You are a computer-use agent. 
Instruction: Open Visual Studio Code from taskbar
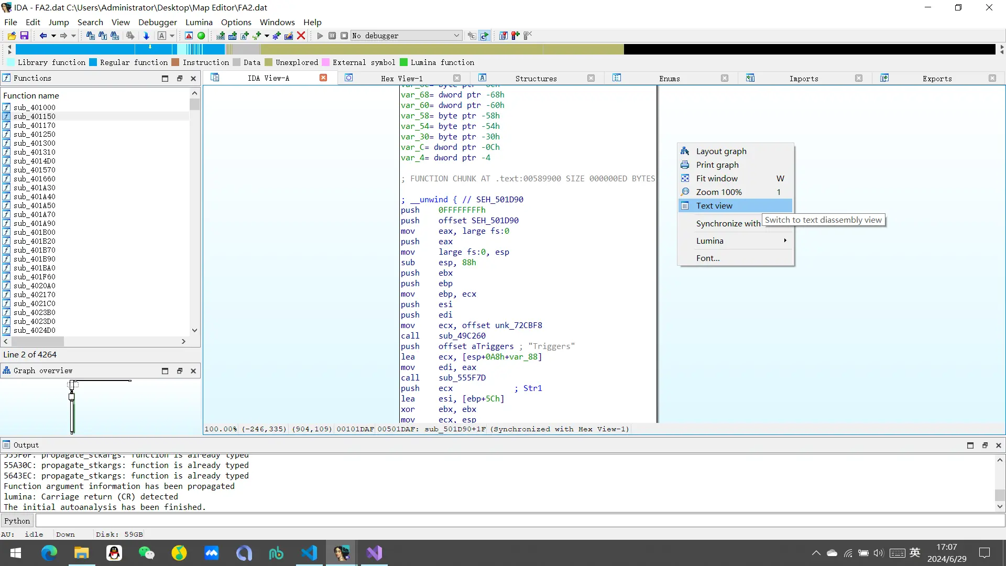309,553
